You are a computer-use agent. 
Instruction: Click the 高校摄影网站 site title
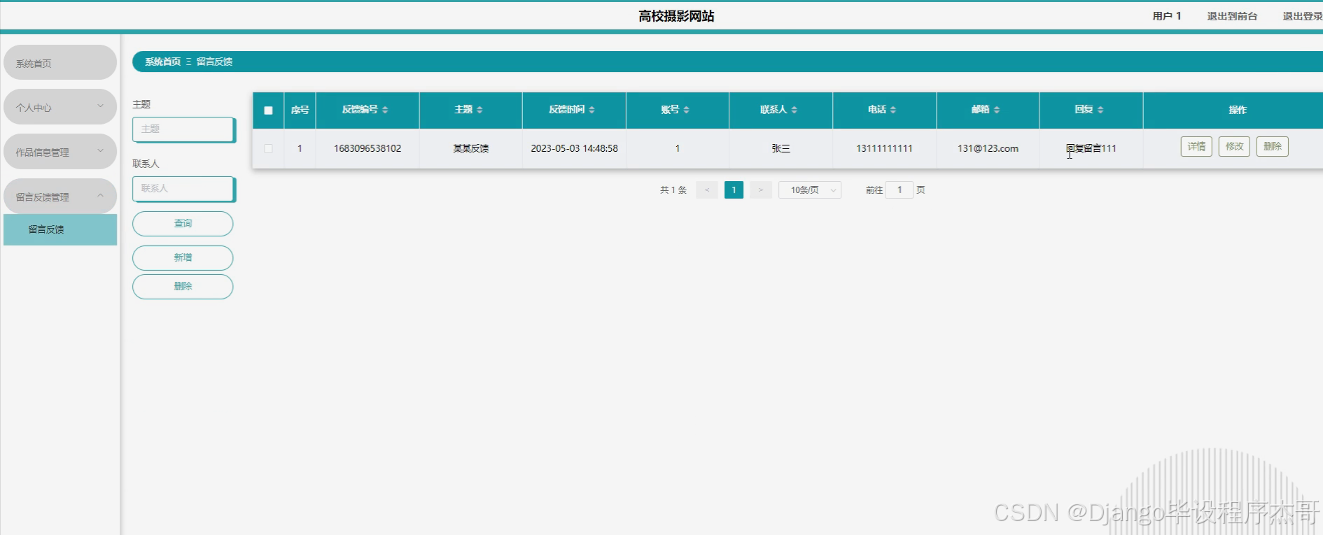pos(676,16)
